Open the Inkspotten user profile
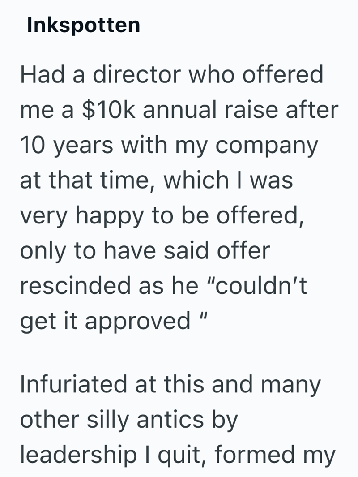The height and width of the screenshot is (477, 358). point(83,26)
